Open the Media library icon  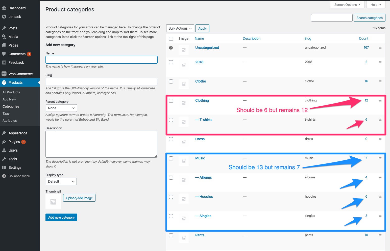[4, 37]
